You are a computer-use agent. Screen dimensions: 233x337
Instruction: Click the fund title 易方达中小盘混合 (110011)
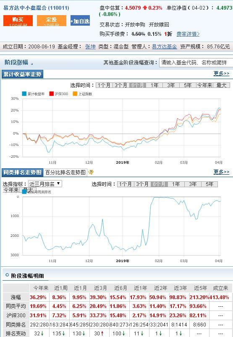36,8
